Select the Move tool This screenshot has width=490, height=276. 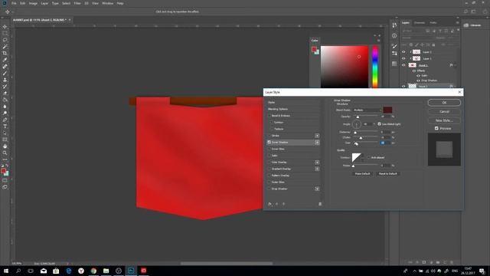[x=5, y=27]
